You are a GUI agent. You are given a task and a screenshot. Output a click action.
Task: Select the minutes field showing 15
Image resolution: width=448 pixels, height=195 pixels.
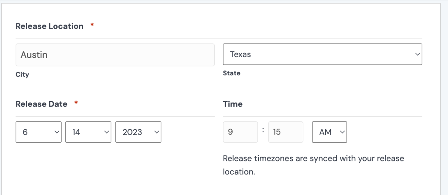pyautogui.click(x=285, y=132)
